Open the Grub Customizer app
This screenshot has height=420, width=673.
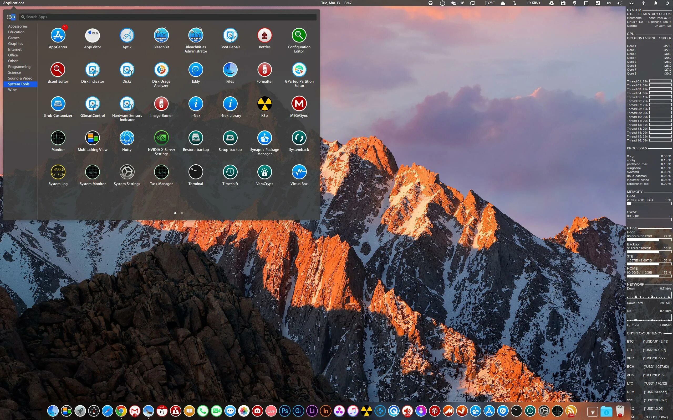click(x=58, y=104)
